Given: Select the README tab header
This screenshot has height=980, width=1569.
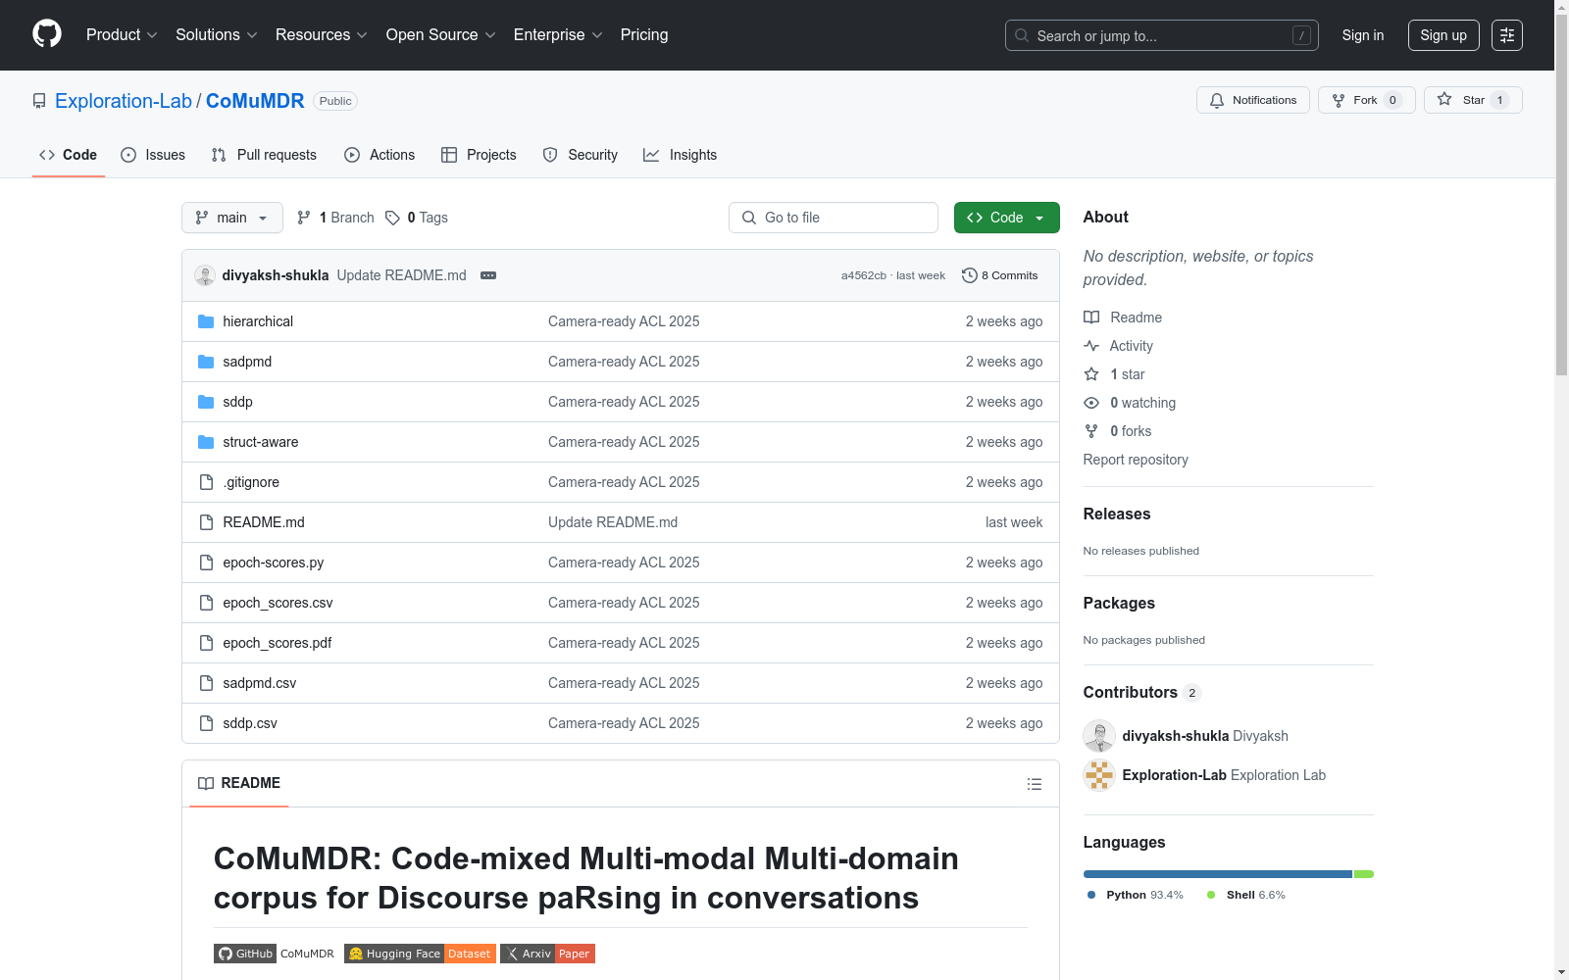Looking at the screenshot, I should [239, 783].
